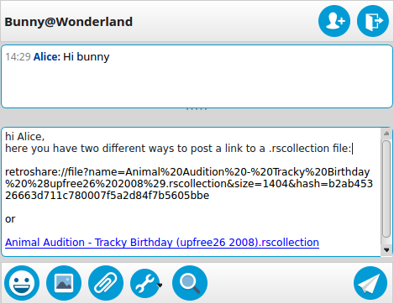Open the wrench settings tool
Screen dimensions: 394x304
144,283
